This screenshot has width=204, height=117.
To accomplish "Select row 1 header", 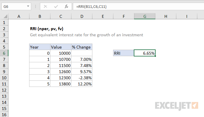I will click(x=4, y=23).
